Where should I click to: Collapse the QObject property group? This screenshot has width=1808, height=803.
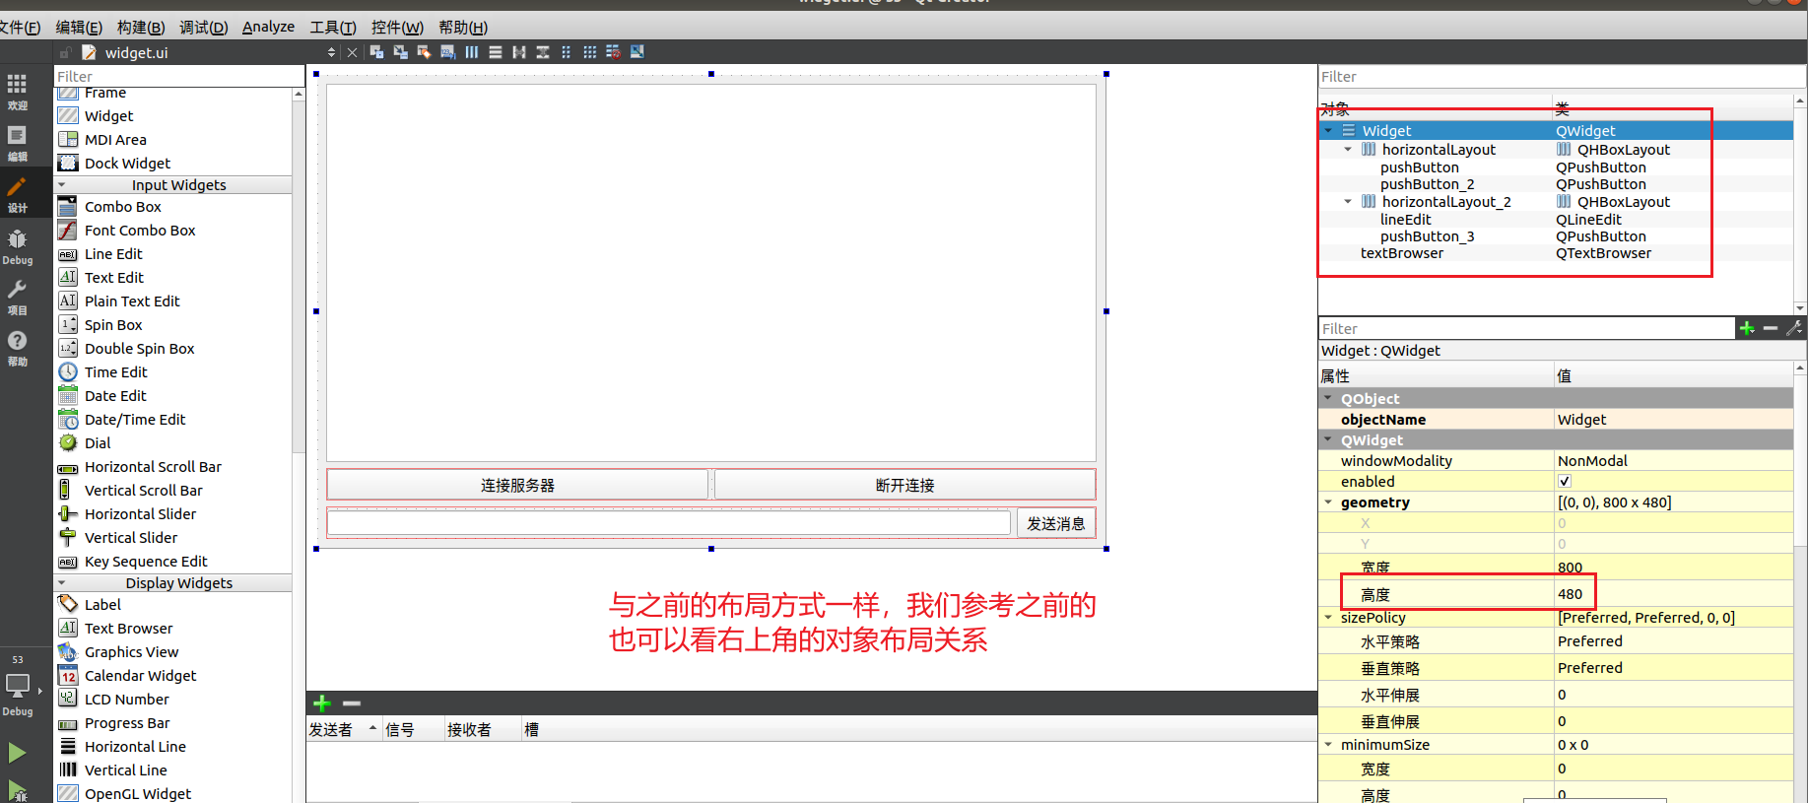(1328, 398)
